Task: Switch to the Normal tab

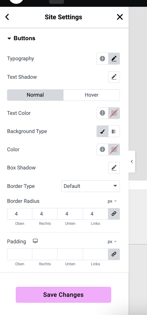Action: pos(35,95)
